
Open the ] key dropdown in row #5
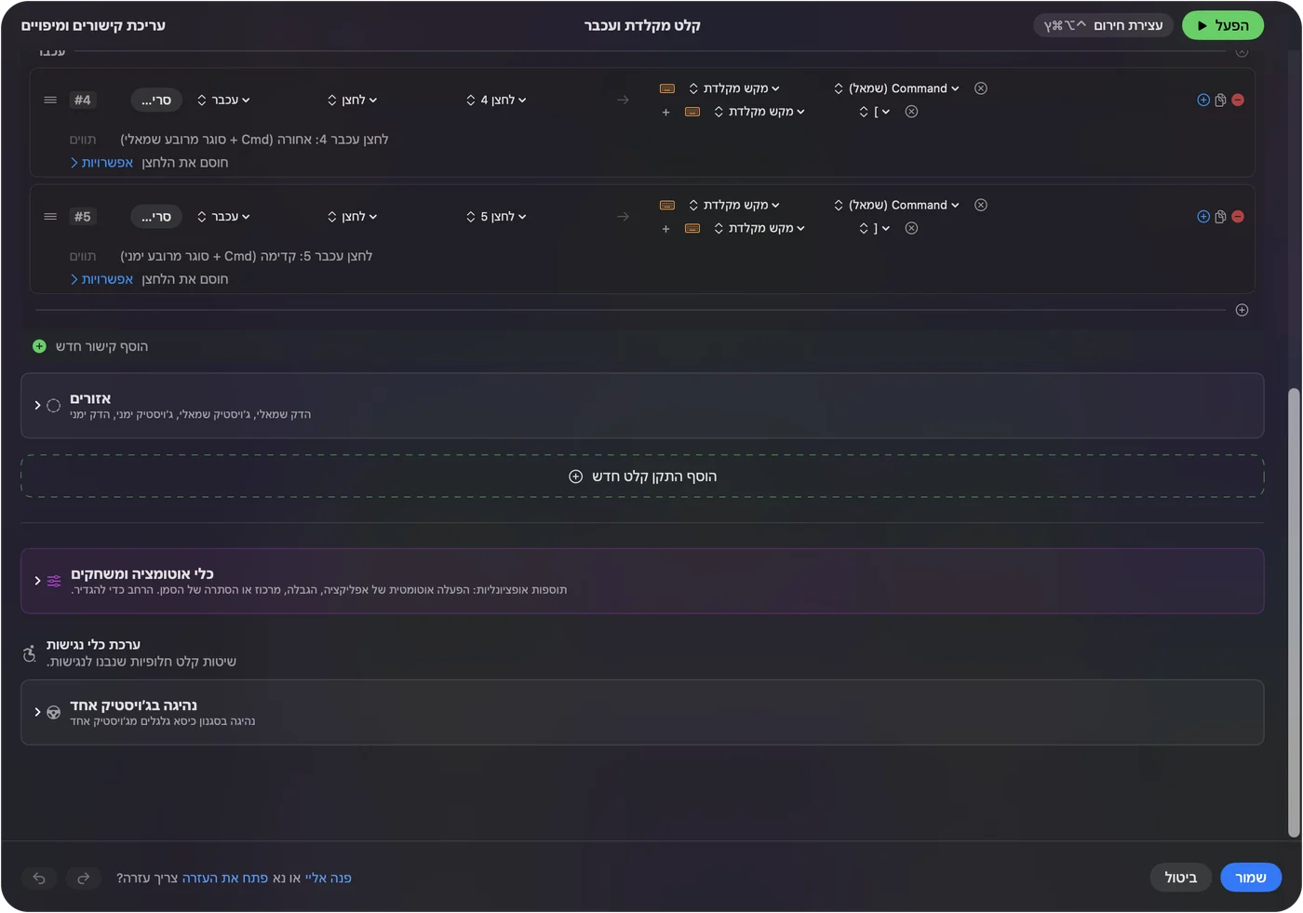pyautogui.click(x=875, y=228)
